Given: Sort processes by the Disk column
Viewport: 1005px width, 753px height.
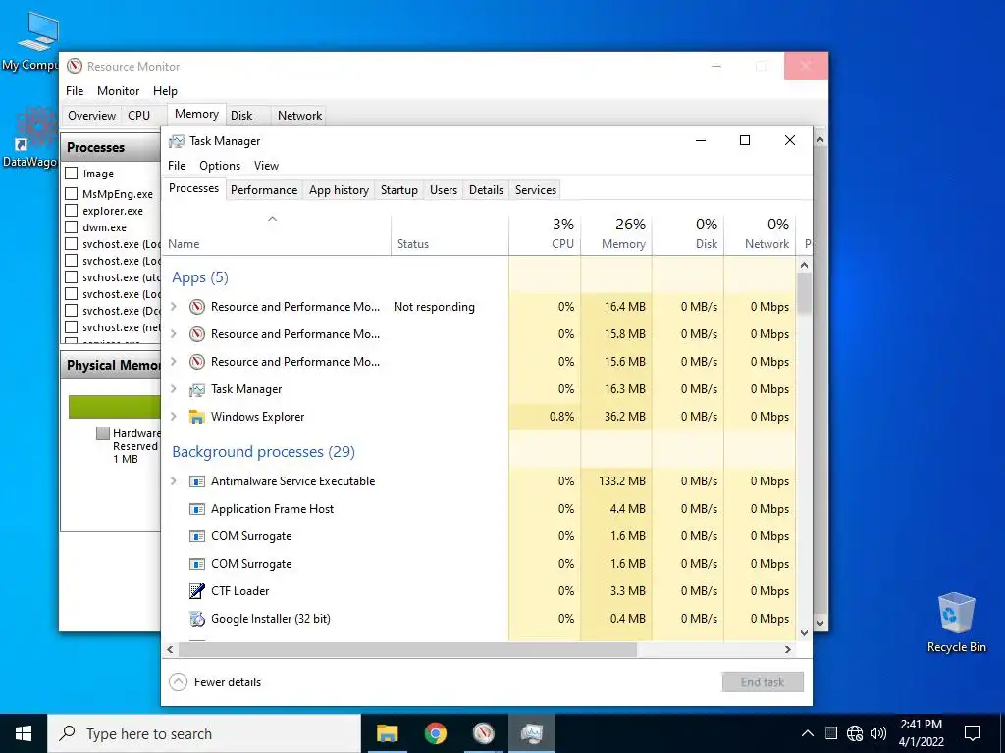Looking at the screenshot, I should [x=688, y=234].
